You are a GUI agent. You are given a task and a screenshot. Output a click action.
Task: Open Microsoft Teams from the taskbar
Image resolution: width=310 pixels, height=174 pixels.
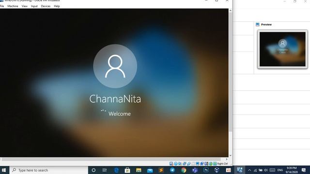click(195, 170)
